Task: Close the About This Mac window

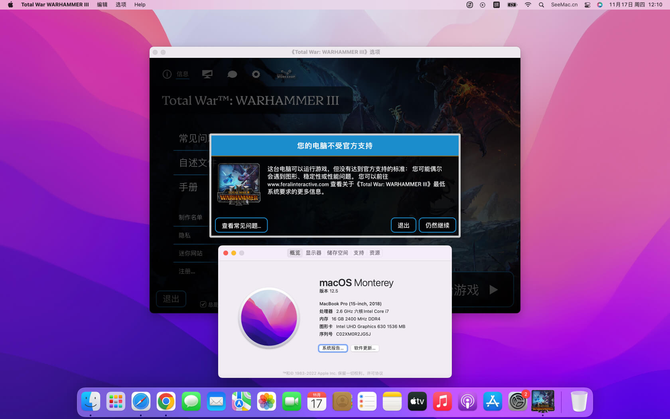Action: [x=226, y=253]
